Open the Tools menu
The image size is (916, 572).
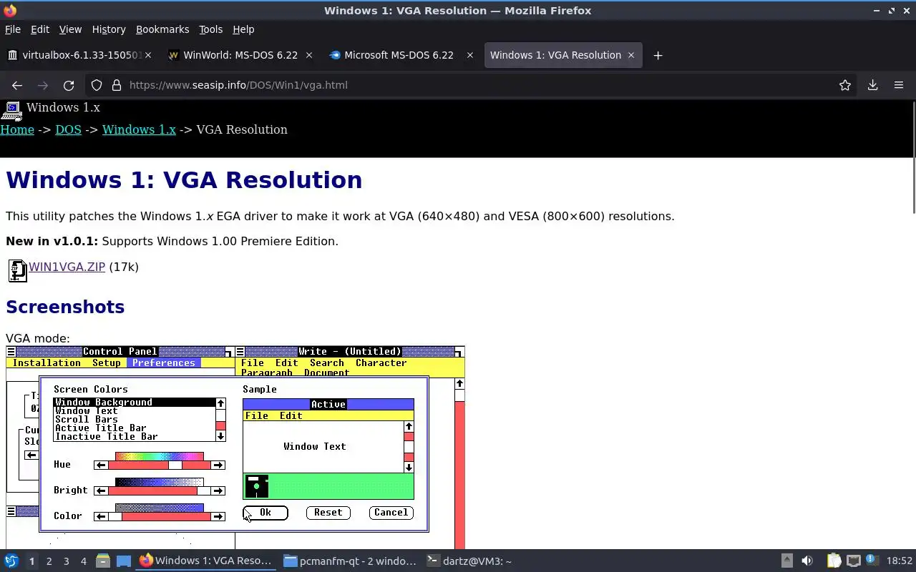(x=210, y=29)
